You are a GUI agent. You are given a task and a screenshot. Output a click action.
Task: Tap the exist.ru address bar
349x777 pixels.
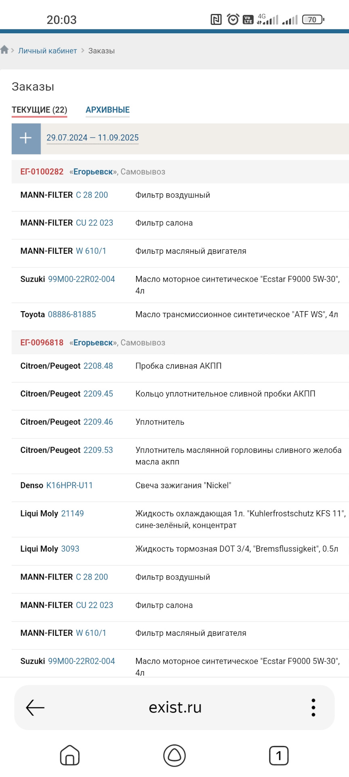[x=175, y=707]
